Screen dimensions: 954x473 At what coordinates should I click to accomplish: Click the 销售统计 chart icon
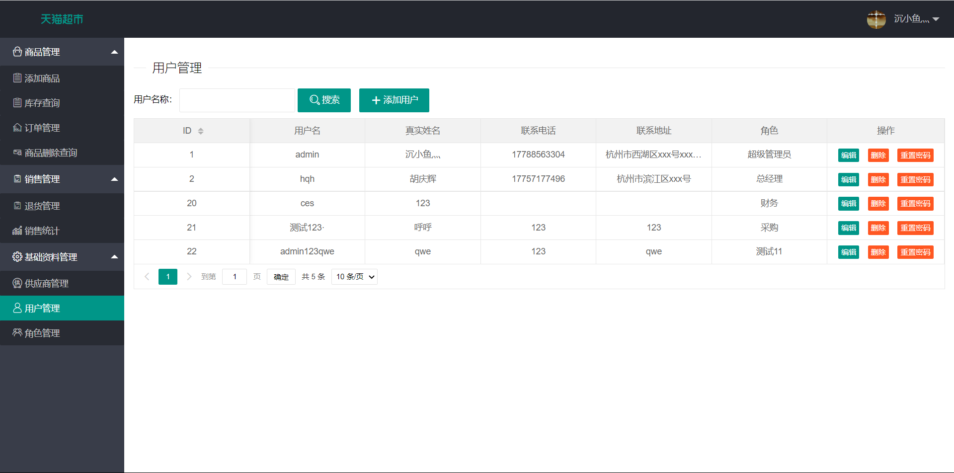click(x=17, y=231)
